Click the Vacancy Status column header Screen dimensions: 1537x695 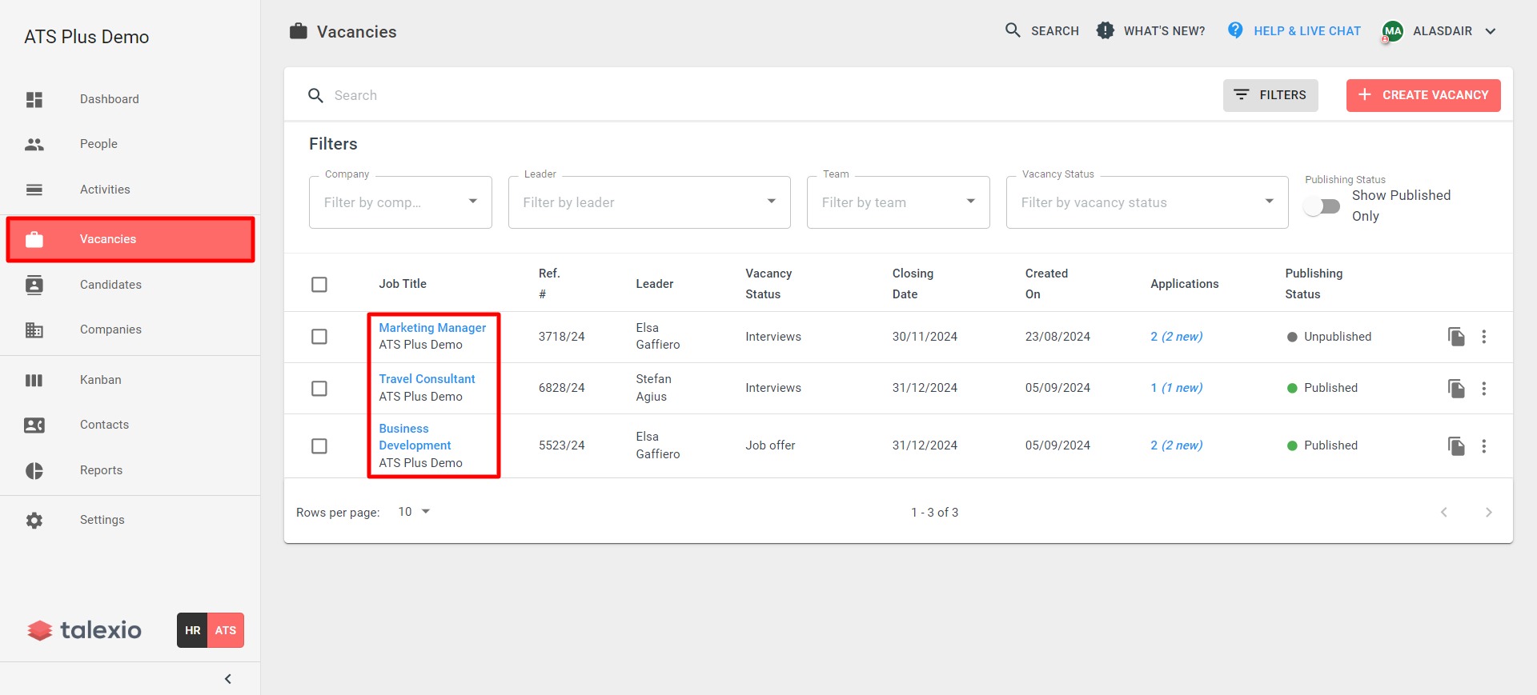(x=768, y=284)
